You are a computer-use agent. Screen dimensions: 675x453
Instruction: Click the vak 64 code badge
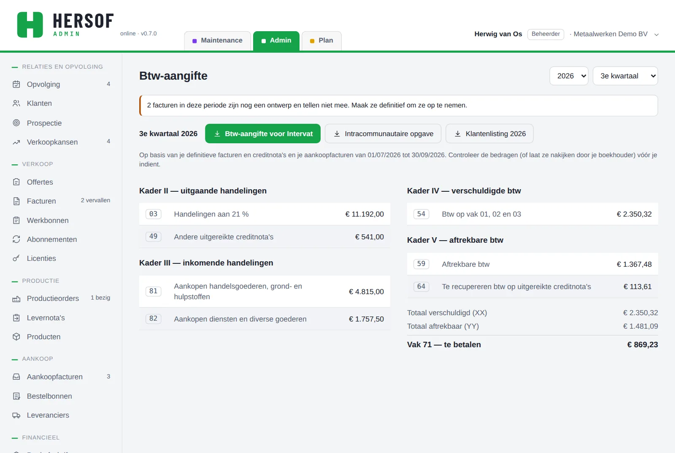pos(421,287)
